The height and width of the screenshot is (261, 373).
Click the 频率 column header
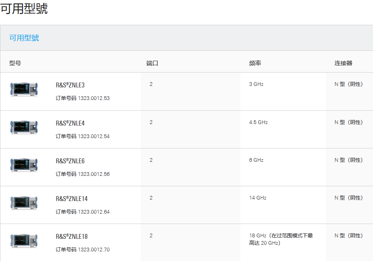click(x=255, y=63)
